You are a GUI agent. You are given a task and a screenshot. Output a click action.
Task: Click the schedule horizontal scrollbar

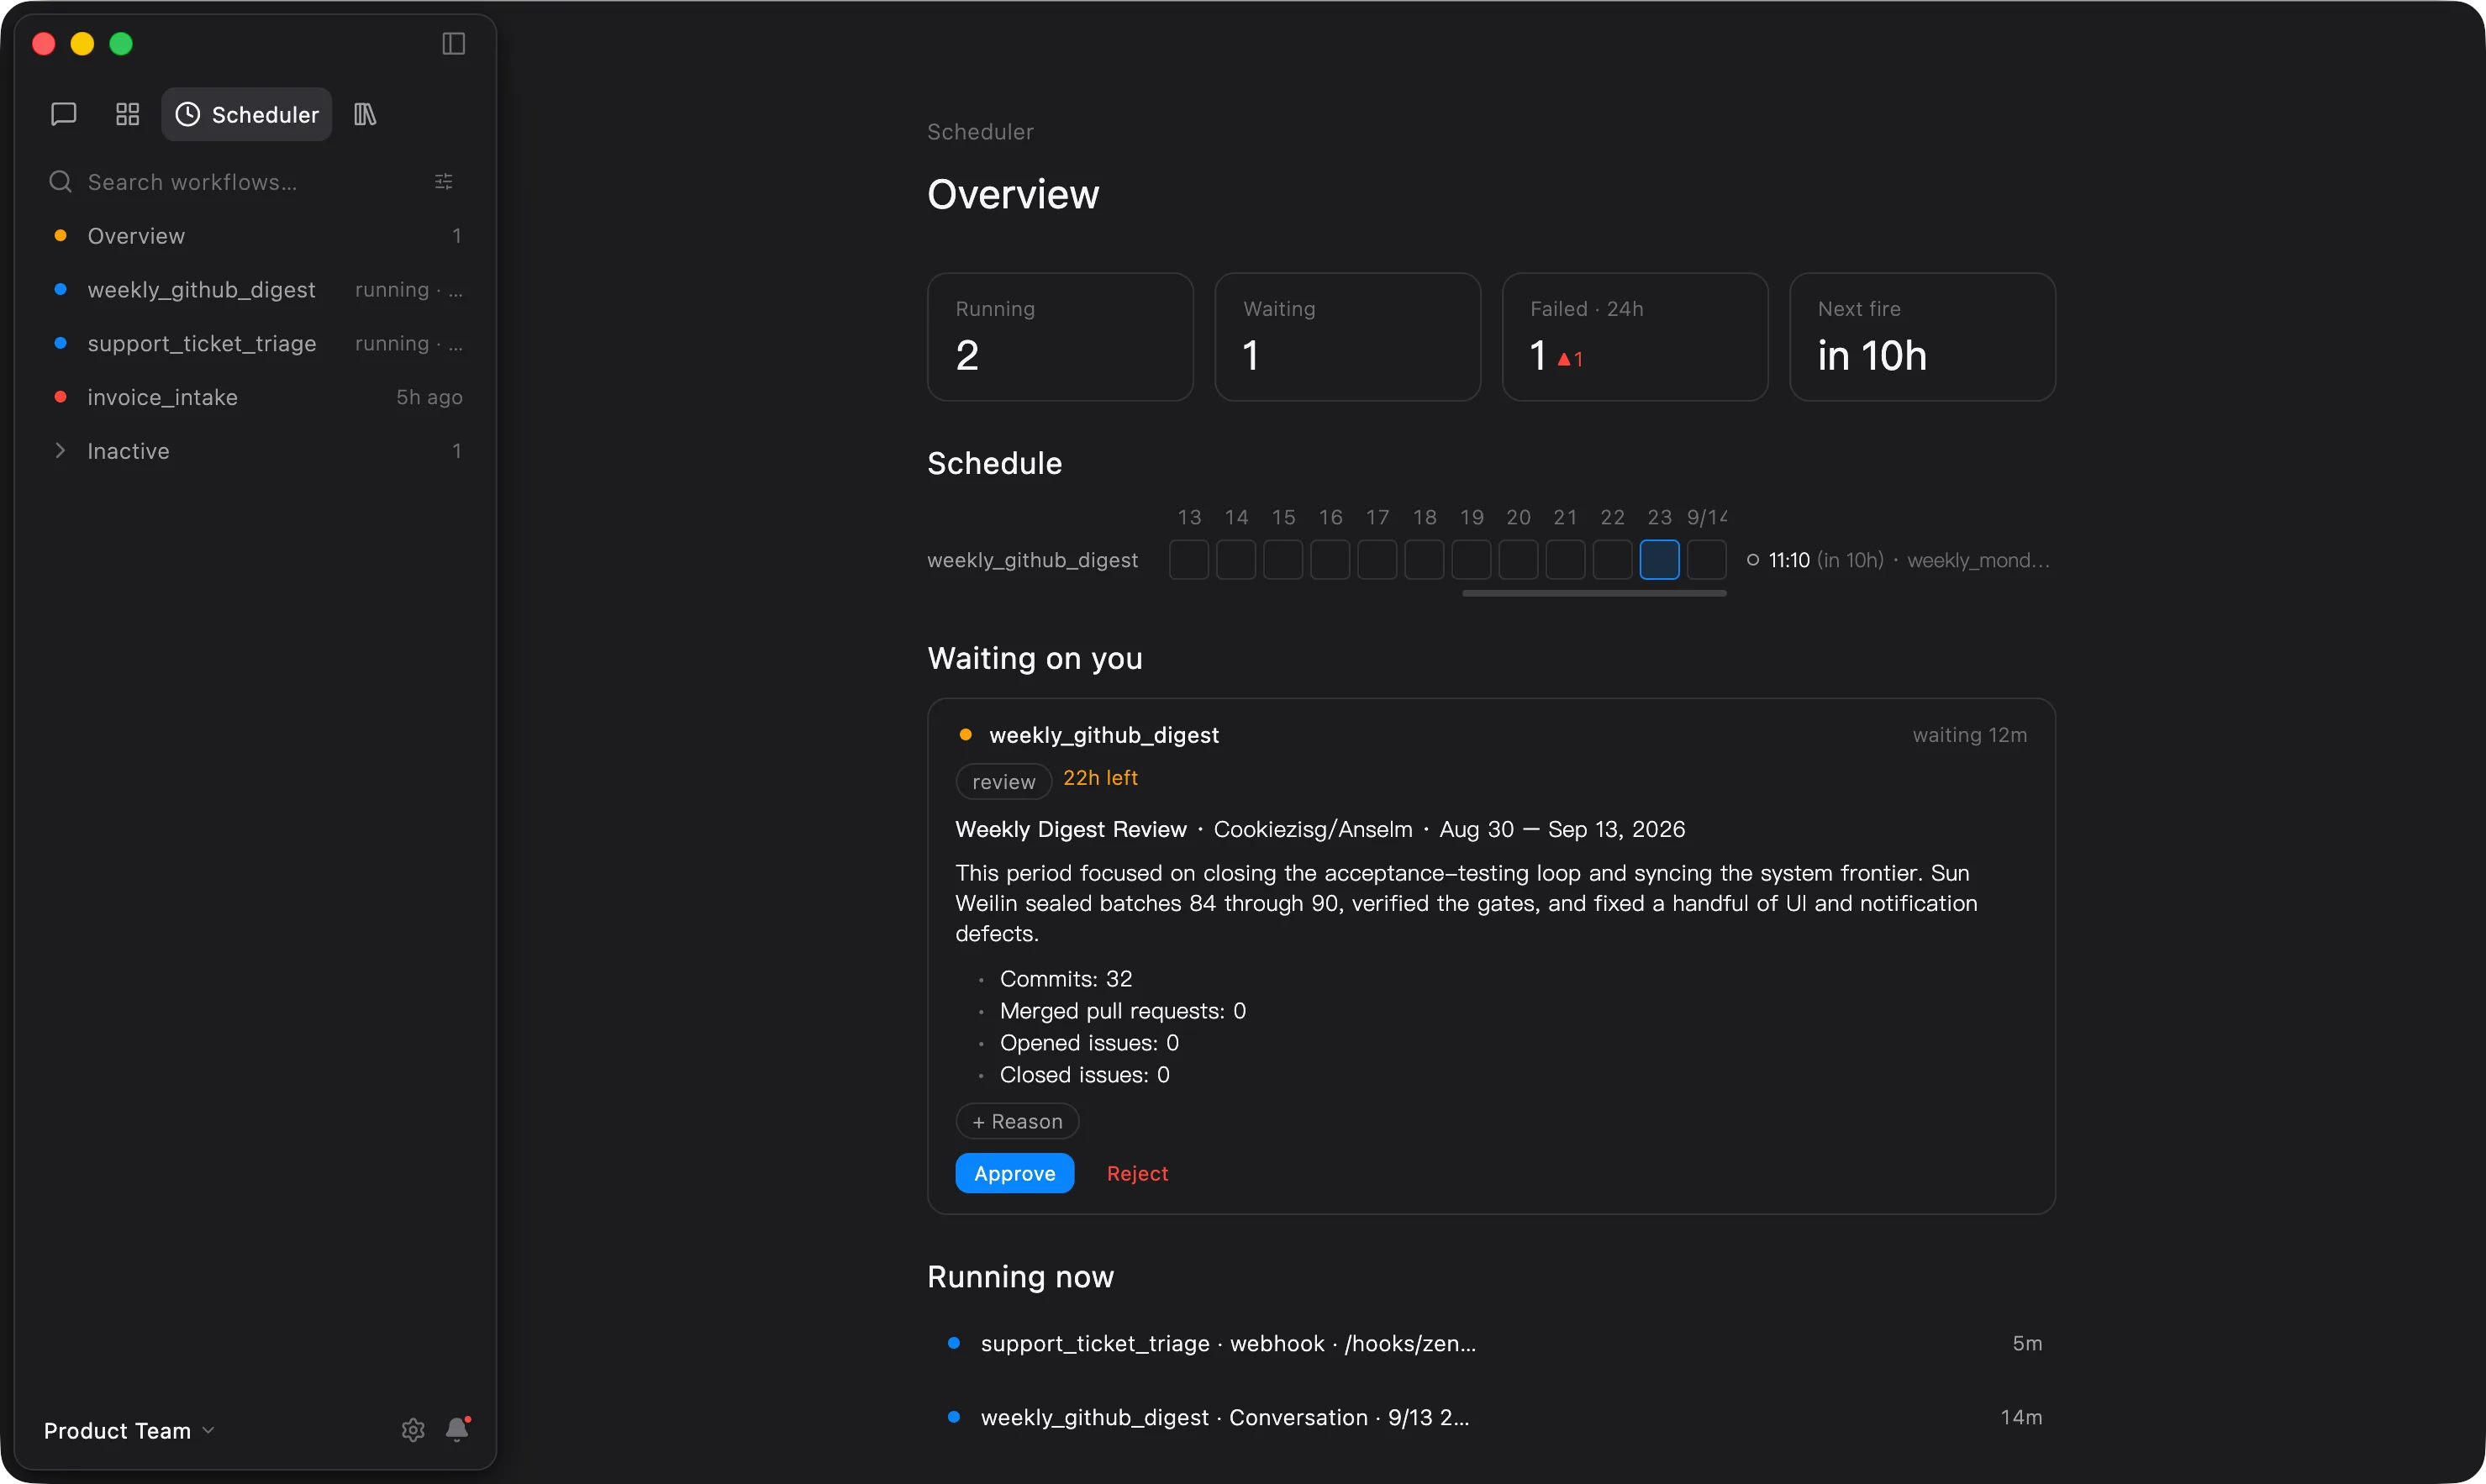pos(1594,593)
